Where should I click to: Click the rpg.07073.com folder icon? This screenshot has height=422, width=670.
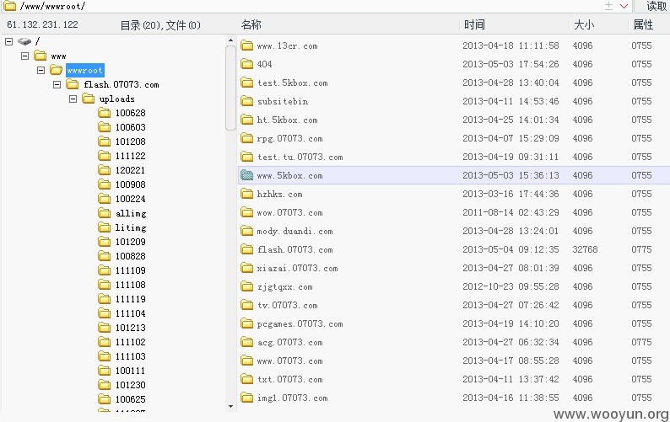[x=246, y=138]
